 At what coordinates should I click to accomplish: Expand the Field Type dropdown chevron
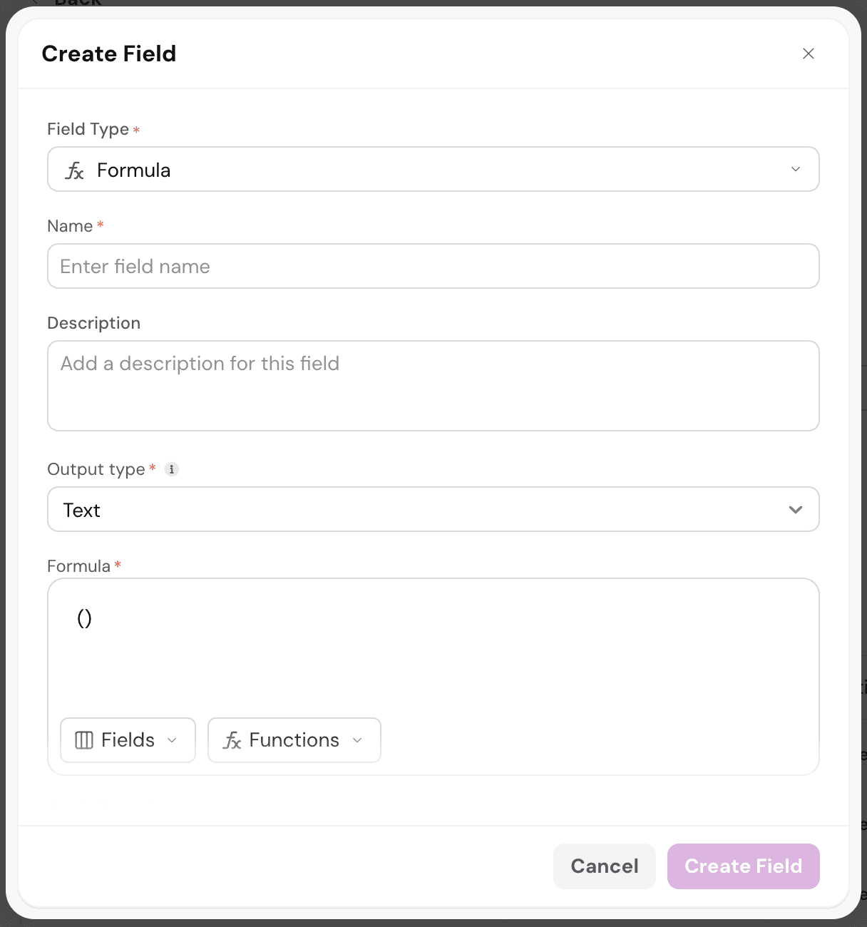(796, 169)
